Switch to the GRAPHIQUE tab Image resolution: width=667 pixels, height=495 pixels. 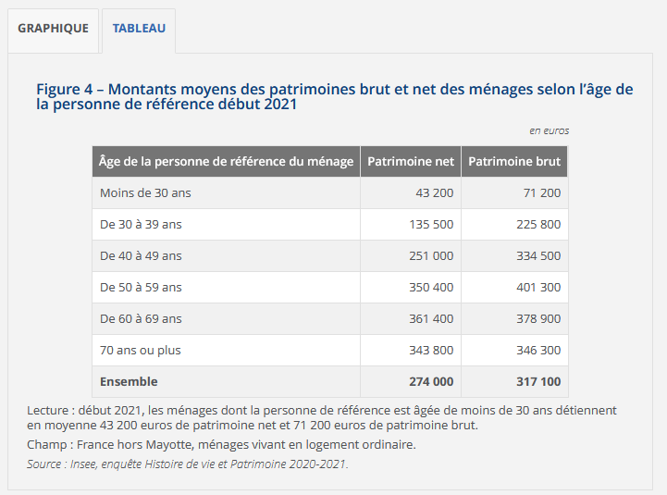(53, 29)
